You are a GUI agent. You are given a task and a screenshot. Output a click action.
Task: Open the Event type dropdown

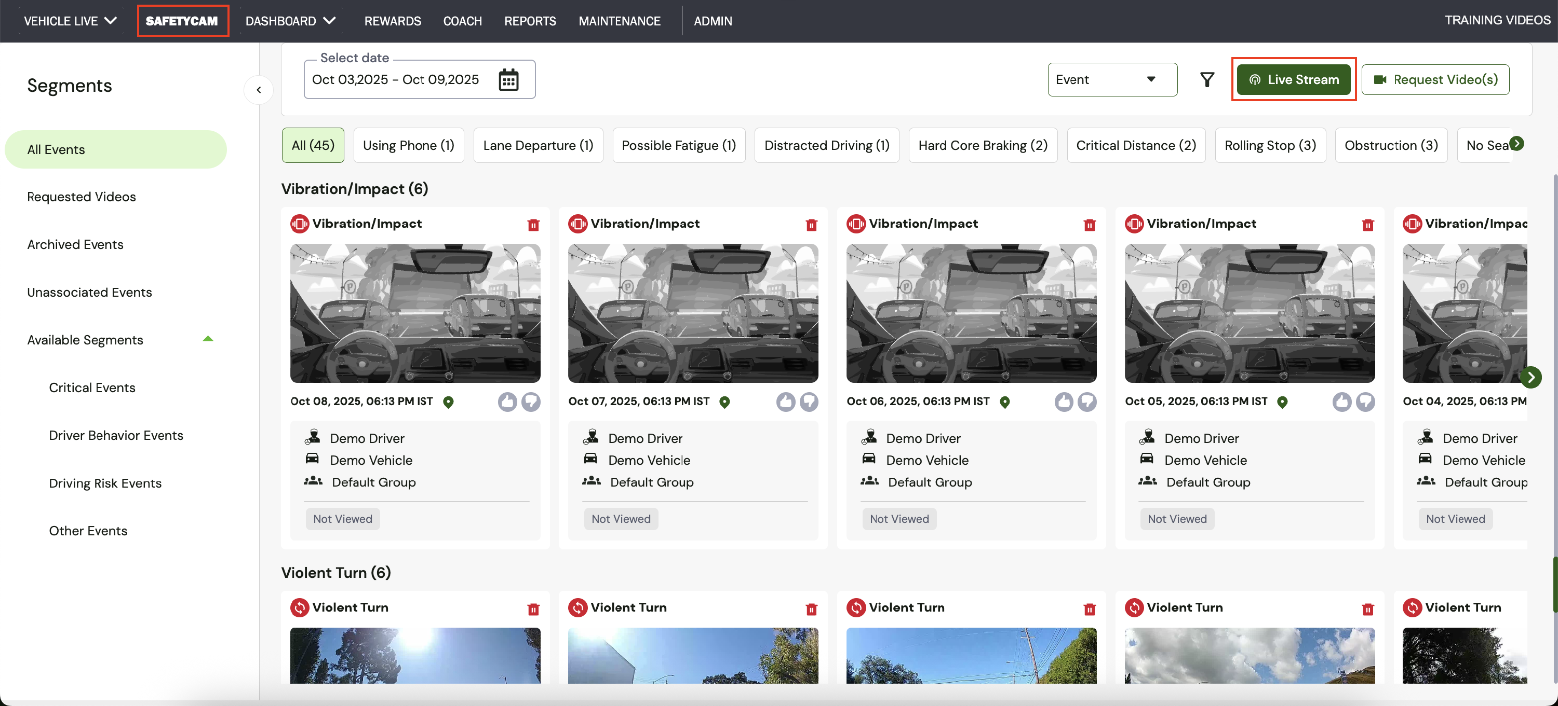(x=1112, y=80)
